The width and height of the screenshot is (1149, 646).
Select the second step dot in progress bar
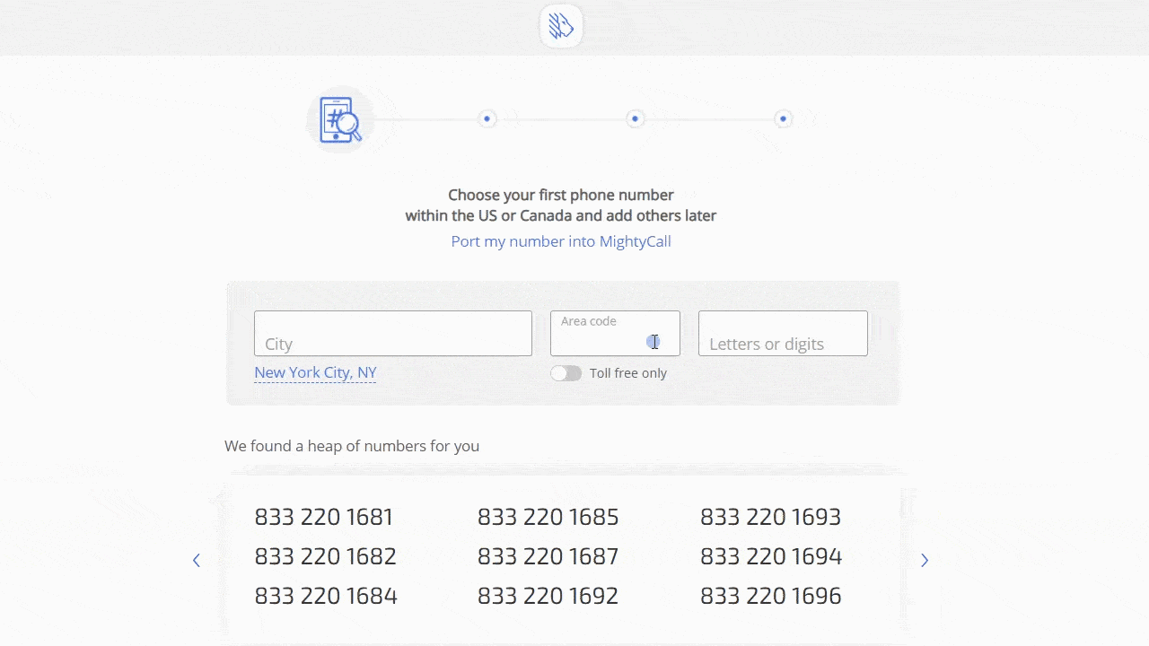(x=487, y=118)
